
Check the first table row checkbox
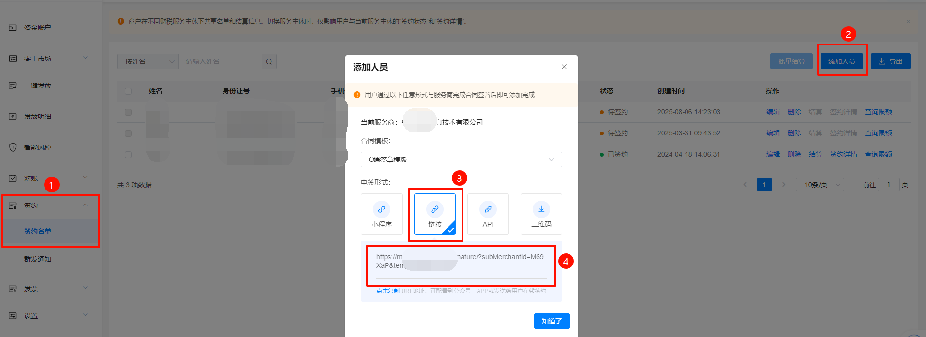click(x=128, y=112)
